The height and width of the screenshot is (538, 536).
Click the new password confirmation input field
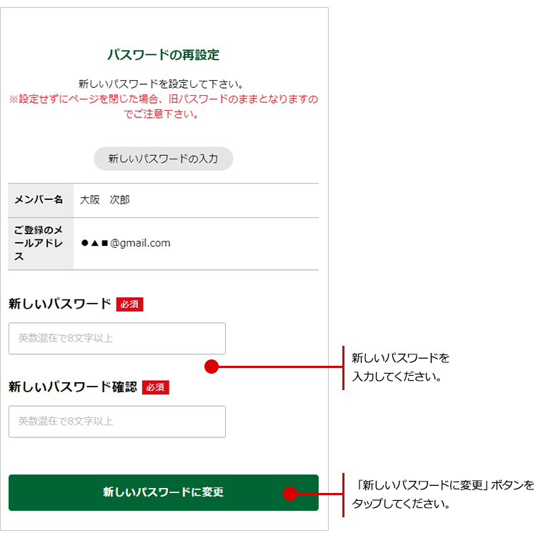tap(116, 422)
